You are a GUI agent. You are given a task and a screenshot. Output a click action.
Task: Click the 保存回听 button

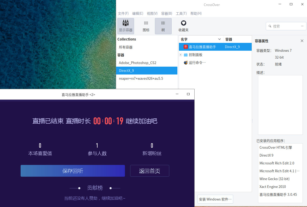(x=73, y=171)
